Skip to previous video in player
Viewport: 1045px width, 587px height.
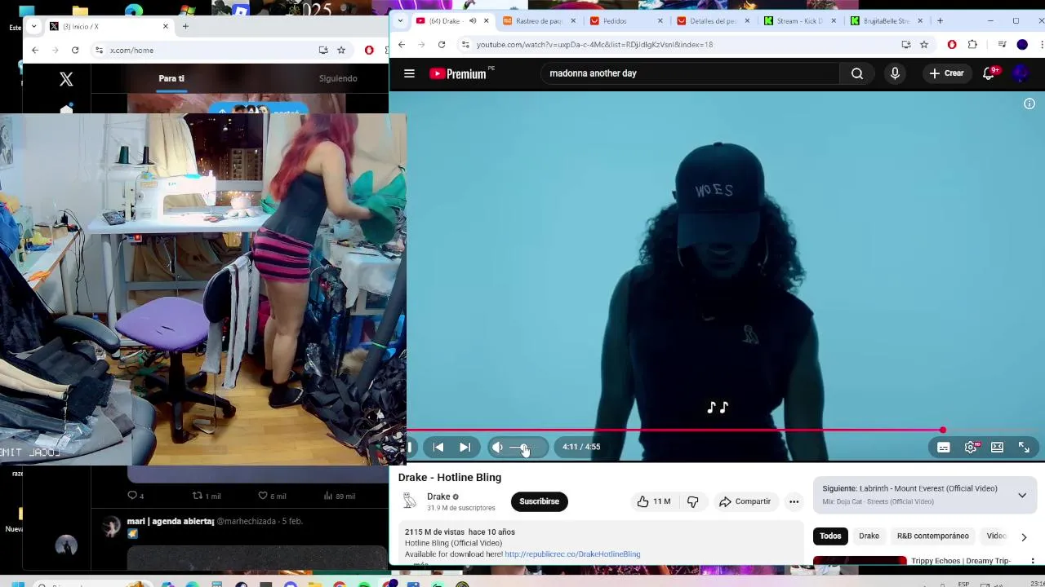pos(438,447)
